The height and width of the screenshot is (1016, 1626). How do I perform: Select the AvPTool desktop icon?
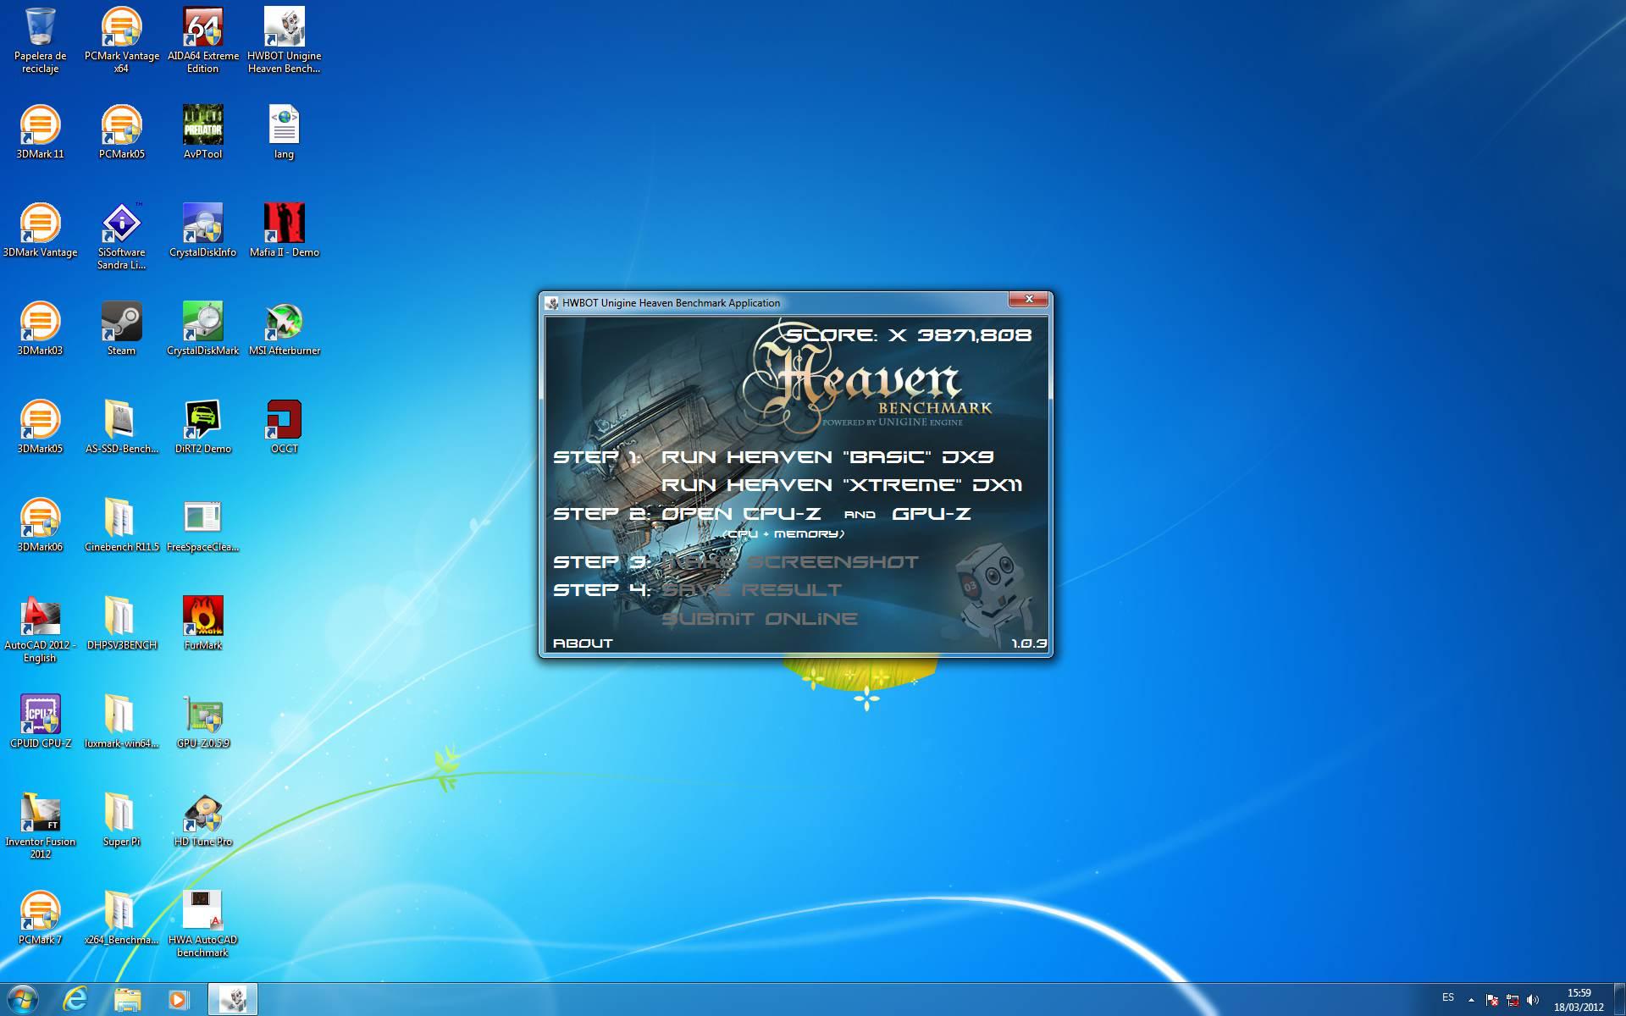203,132
